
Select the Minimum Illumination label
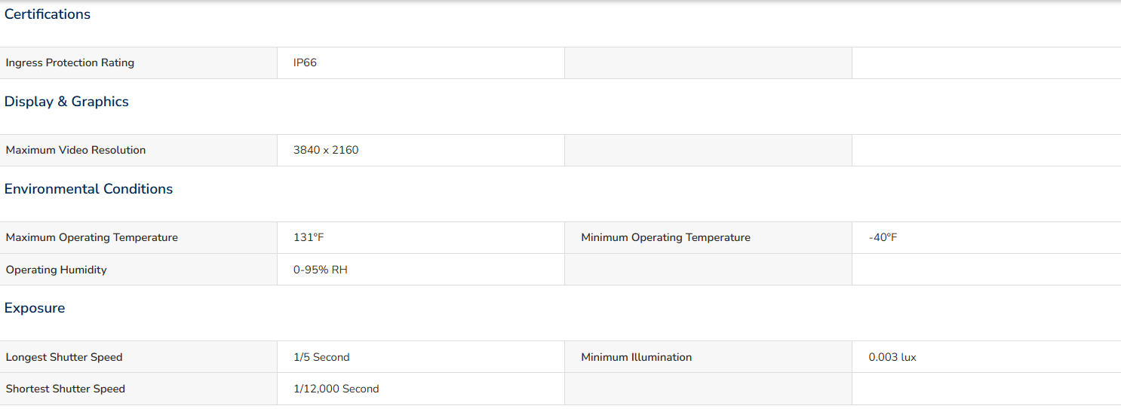[x=636, y=358]
